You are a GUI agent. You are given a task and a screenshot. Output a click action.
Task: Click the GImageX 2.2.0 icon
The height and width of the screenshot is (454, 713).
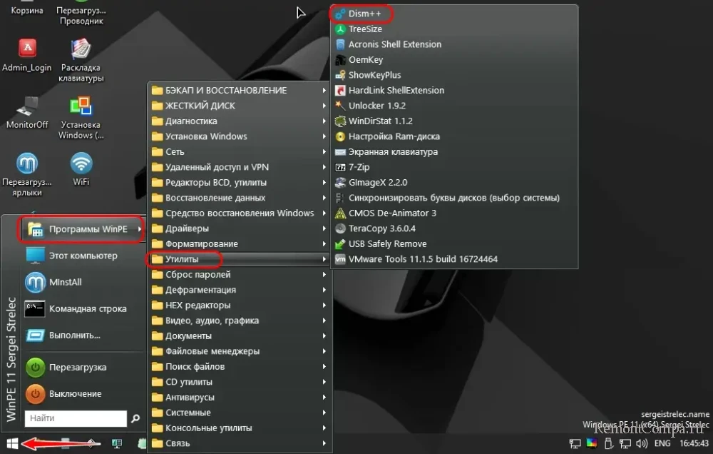340,183
